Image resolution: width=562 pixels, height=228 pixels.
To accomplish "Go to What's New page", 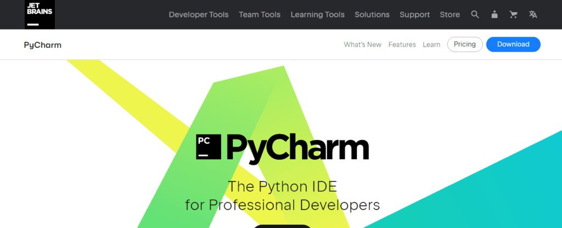I will [x=363, y=45].
